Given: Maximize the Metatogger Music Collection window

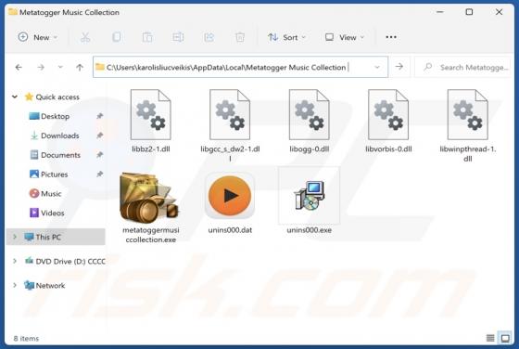Looking at the screenshot, I should click(x=469, y=12).
